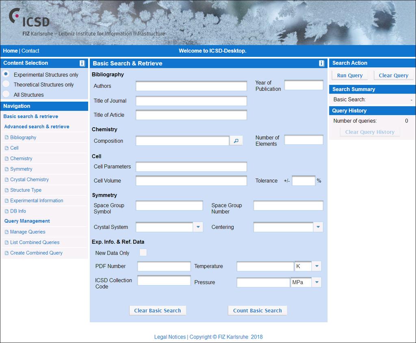Click the Manage Queries page icon
Image resolution: width=416 pixels, height=343 pixels.
point(6,232)
